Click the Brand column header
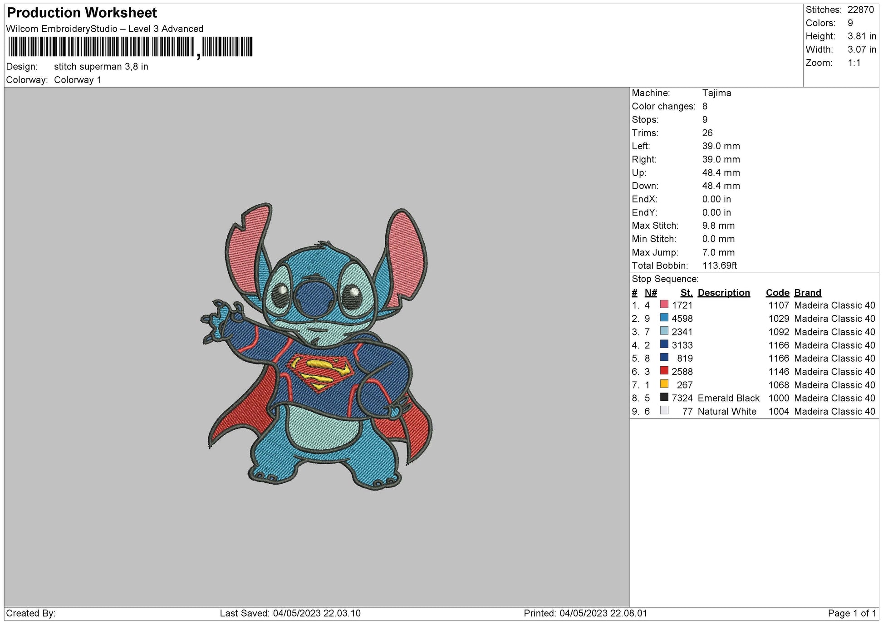Viewport: 883px width, 624px height. (x=807, y=293)
